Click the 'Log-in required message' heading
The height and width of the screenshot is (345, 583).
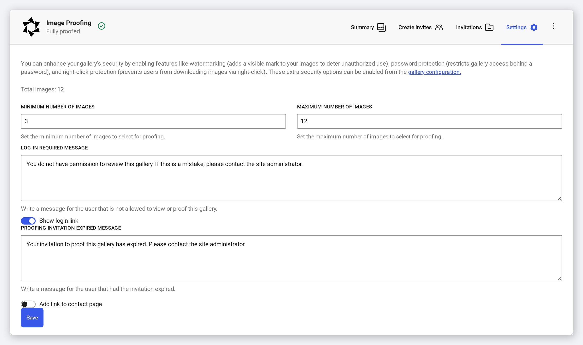(x=54, y=148)
